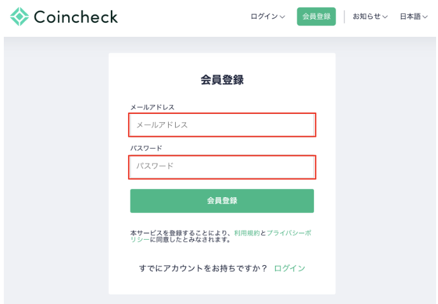The width and height of the screenshot is (438, 304).
Task: Focus the メールアドレス input field
Action: pos(222,125)
